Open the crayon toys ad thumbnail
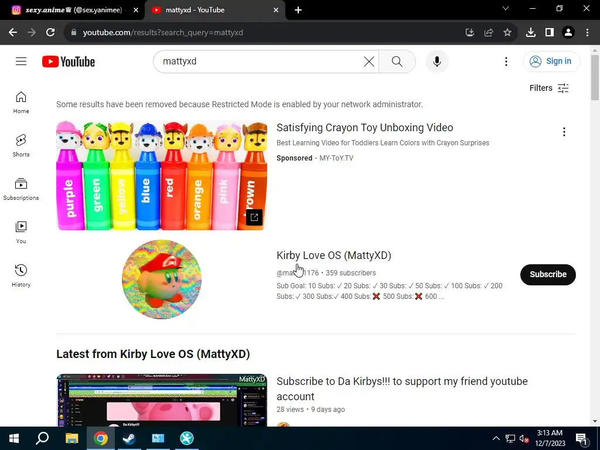600x450 pixels. pos(162,175)
